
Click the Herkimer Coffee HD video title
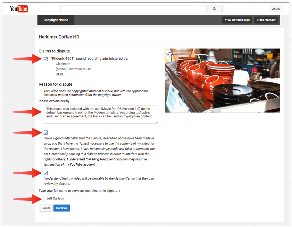[59, 37]
